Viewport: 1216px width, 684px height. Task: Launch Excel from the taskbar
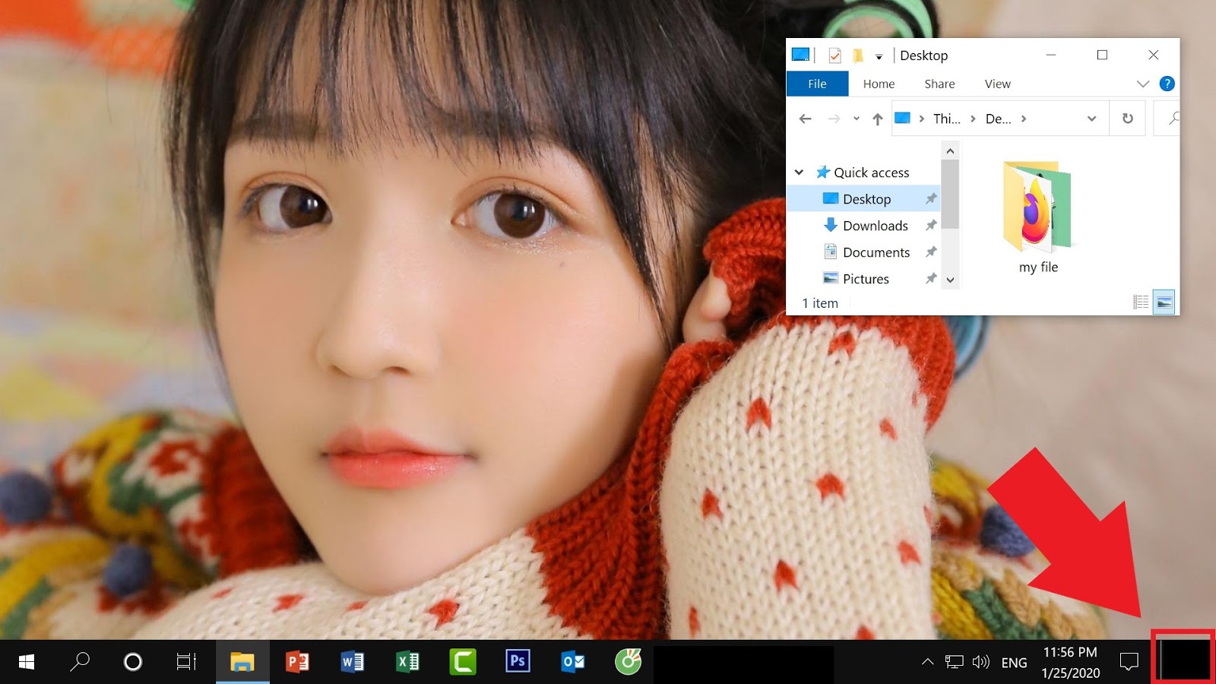coord(407,661)
